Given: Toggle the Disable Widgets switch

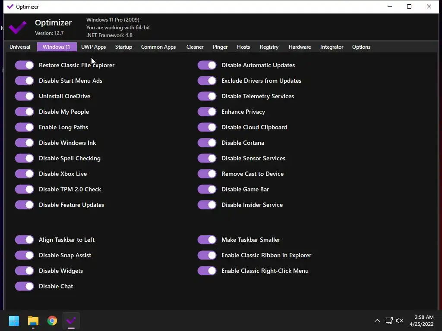Looking at the screenshot, I should coord(25,271).
